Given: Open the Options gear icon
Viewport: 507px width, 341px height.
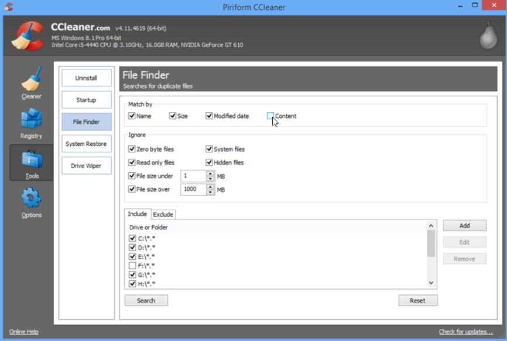Looking at the screenshot, I should (x=32, y=198).
